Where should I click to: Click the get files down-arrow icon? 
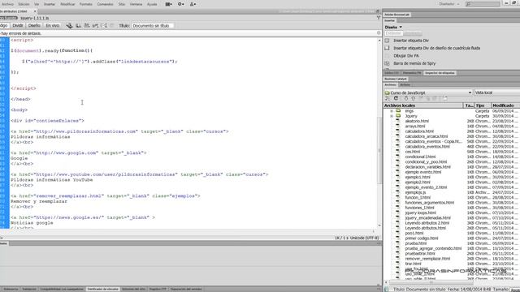click(406, 99)
